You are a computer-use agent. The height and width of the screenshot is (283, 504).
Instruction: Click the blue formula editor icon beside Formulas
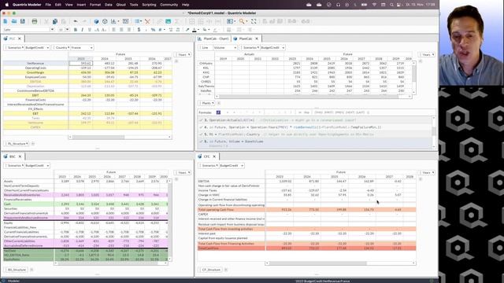tap(218, 112)
